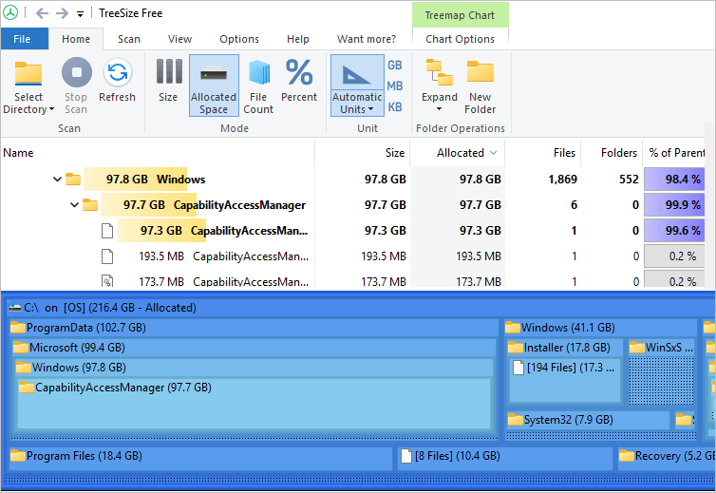Select ProgramData (102.7 GB) treemap block
Image resolution: width=716 pixels, height=493 pixels.
(x=254, y=328)
